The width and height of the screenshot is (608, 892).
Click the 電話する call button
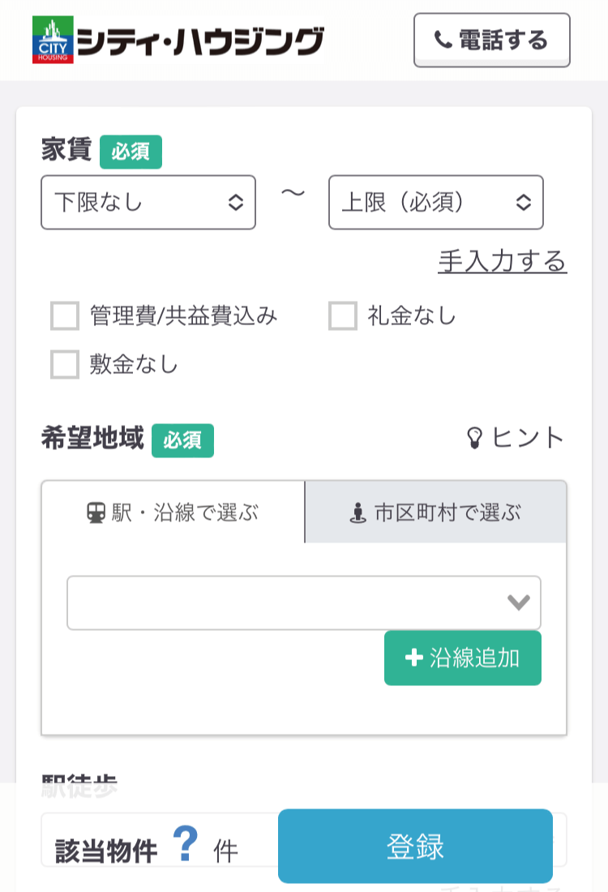click(491, 40)
